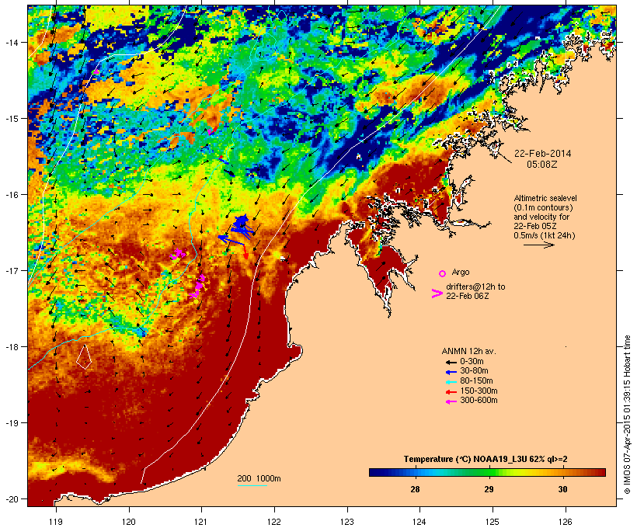Click longitude axis label 126
This screenshot has height=528, width=637.
click(565, 522)
